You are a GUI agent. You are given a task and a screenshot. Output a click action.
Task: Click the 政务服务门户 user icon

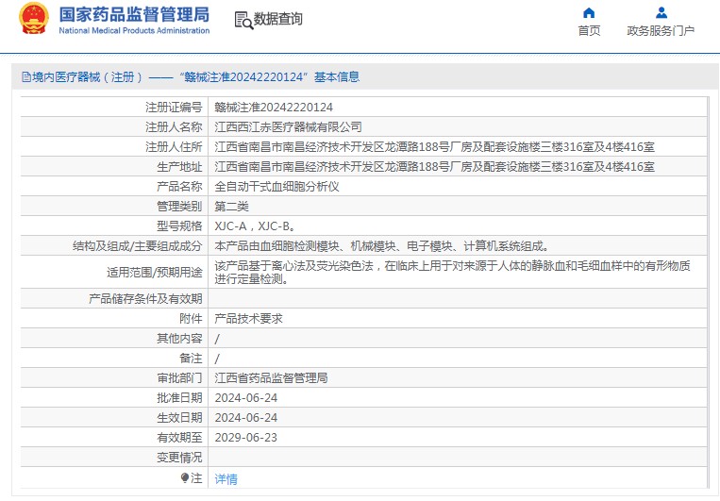pos(661,12)
